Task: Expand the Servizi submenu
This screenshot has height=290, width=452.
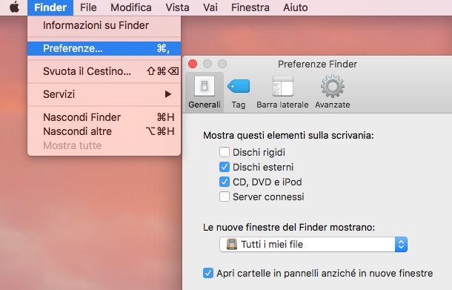Action: click(x=104, y=94)
